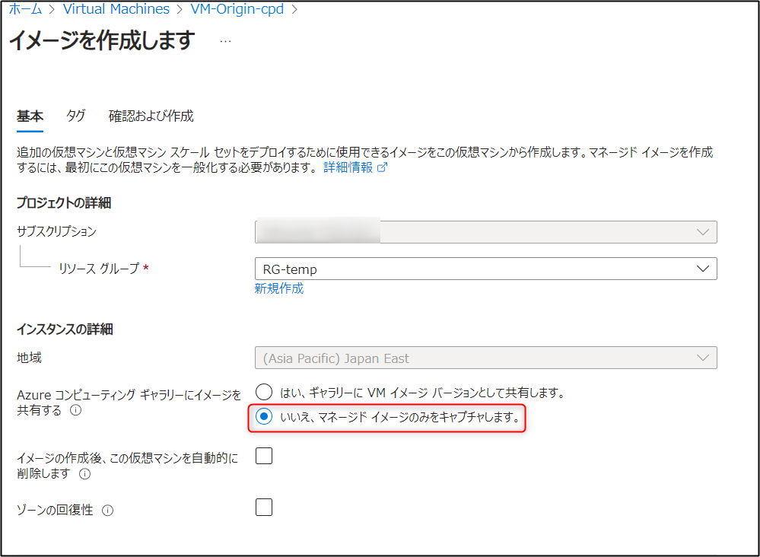Select the 基本 tab

[30, 116]
